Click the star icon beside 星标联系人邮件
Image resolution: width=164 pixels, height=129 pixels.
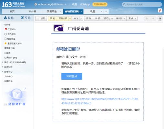[x=5, y=43]
